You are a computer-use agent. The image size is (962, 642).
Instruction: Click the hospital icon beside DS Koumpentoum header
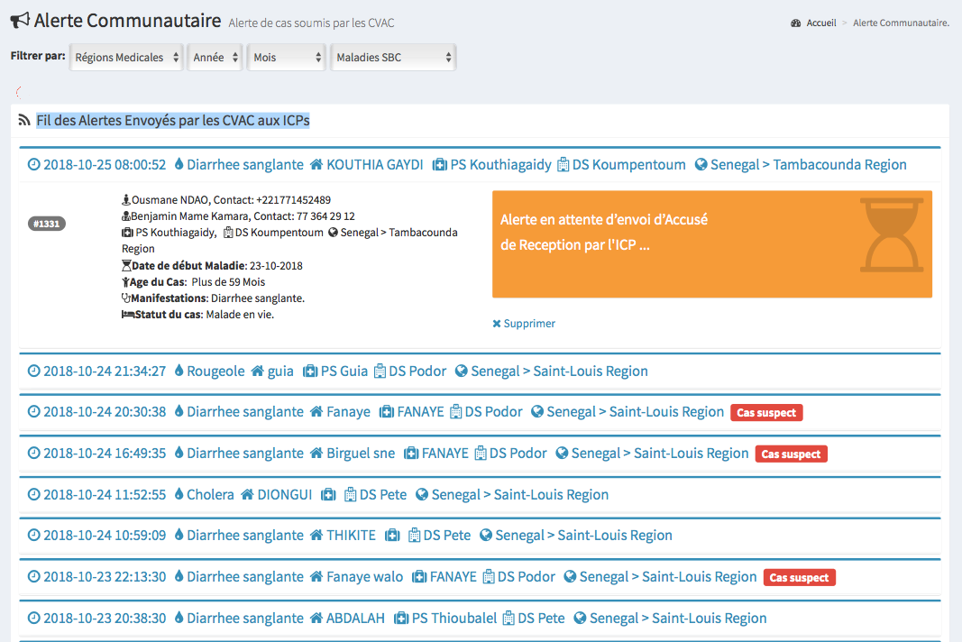[563, 165]
